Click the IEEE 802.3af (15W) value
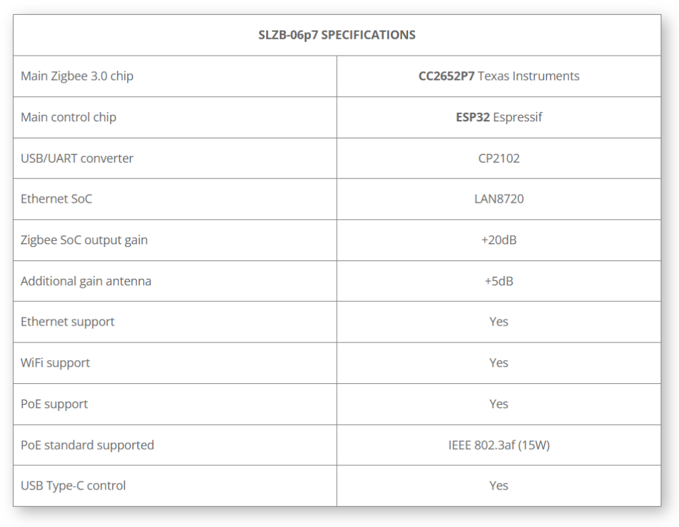The height and width of the screenshot is (527, 679). [x=498, y=445]
